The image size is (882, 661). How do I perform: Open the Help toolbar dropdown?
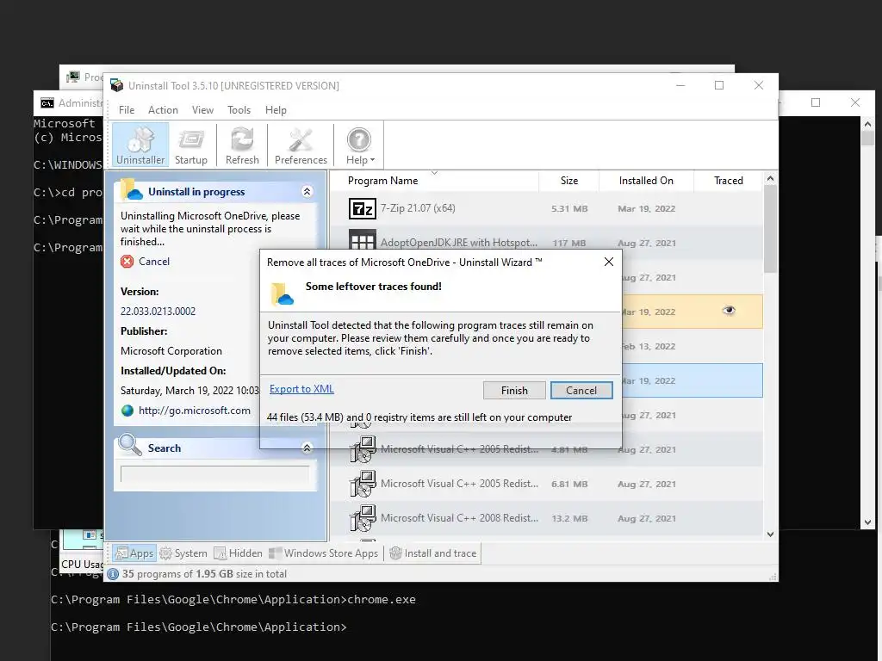pyautogui.click(x=359, y=145)
